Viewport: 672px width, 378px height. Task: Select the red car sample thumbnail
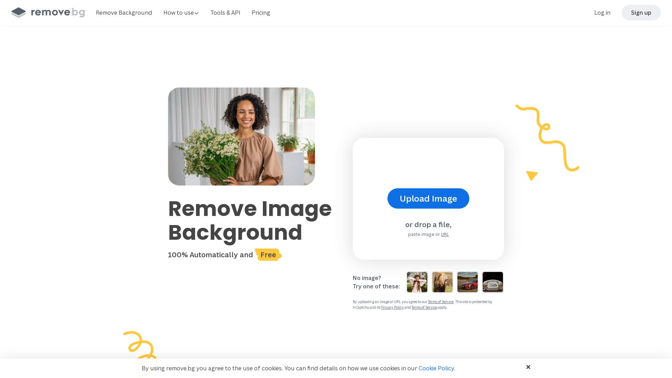(x=467, y=281)
